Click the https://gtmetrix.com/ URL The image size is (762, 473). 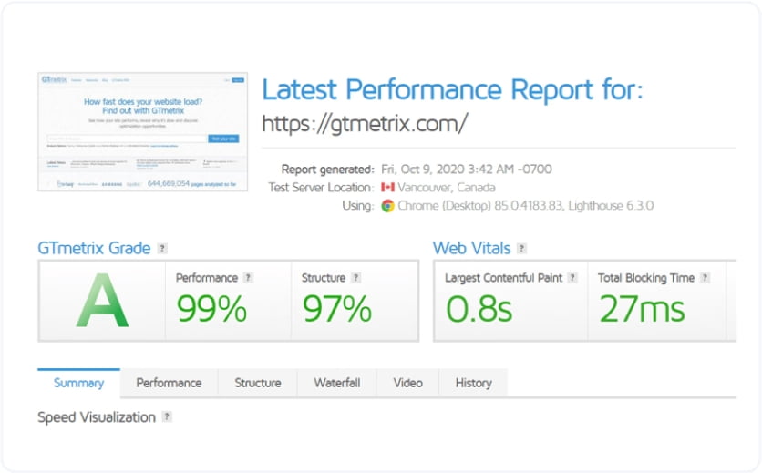[x=365, y=124]
